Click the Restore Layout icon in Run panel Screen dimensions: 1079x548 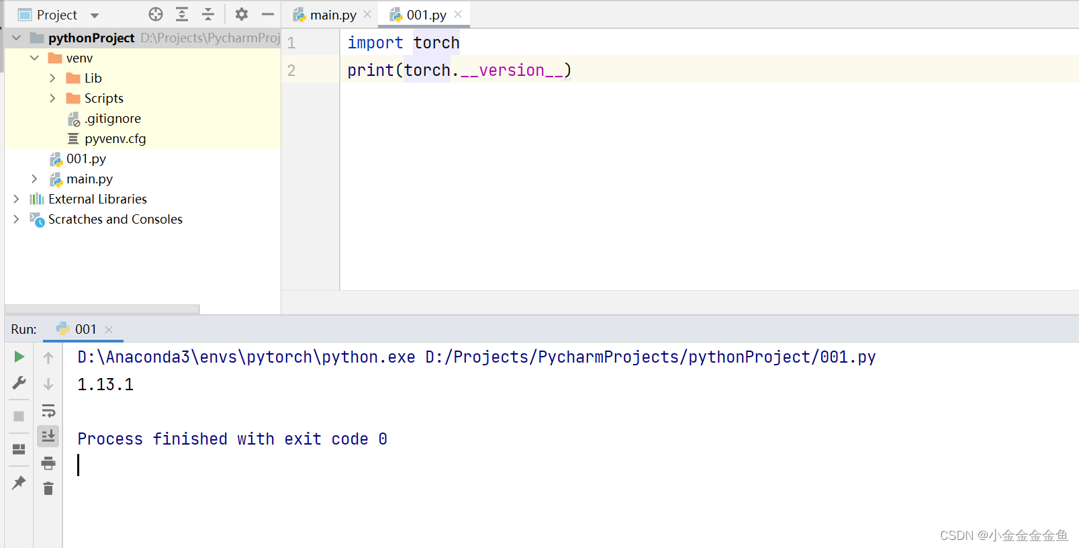(19, 449)
